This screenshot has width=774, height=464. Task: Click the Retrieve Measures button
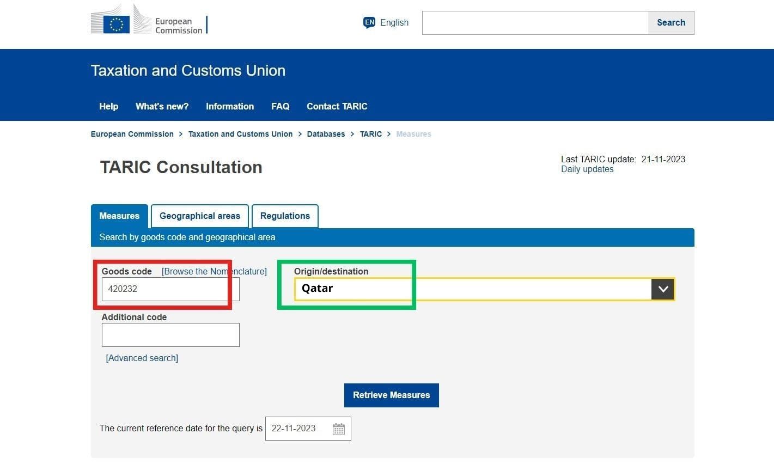pyautogui.click(x=391, y=395)
